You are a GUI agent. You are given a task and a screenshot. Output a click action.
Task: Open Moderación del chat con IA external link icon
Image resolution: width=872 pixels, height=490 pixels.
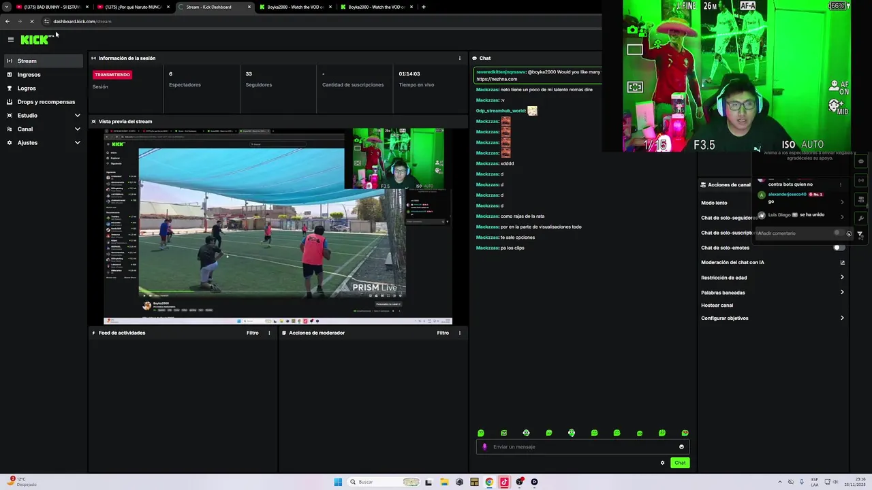842,263
